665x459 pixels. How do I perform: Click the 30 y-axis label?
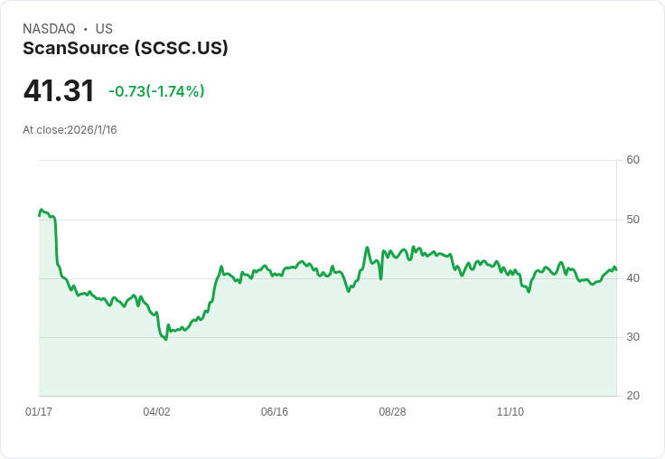coord(633,337)
